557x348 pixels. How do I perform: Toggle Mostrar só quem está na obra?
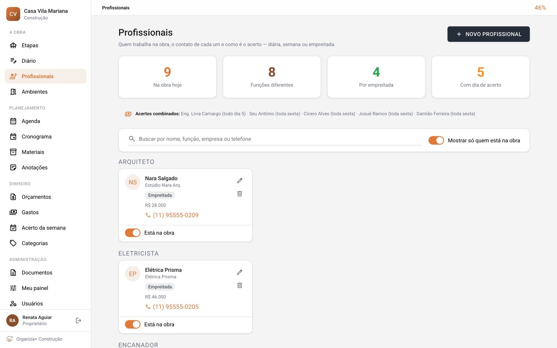tap(436, 140)
